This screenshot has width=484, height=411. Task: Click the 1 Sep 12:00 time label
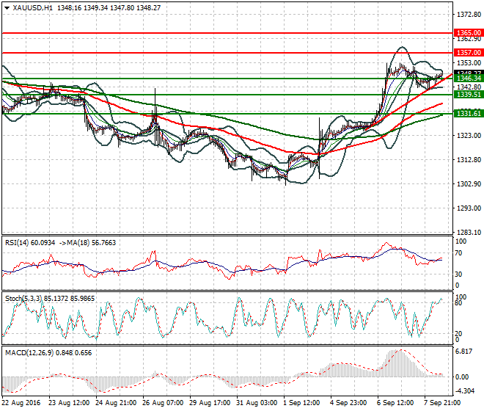coord(301,403)
